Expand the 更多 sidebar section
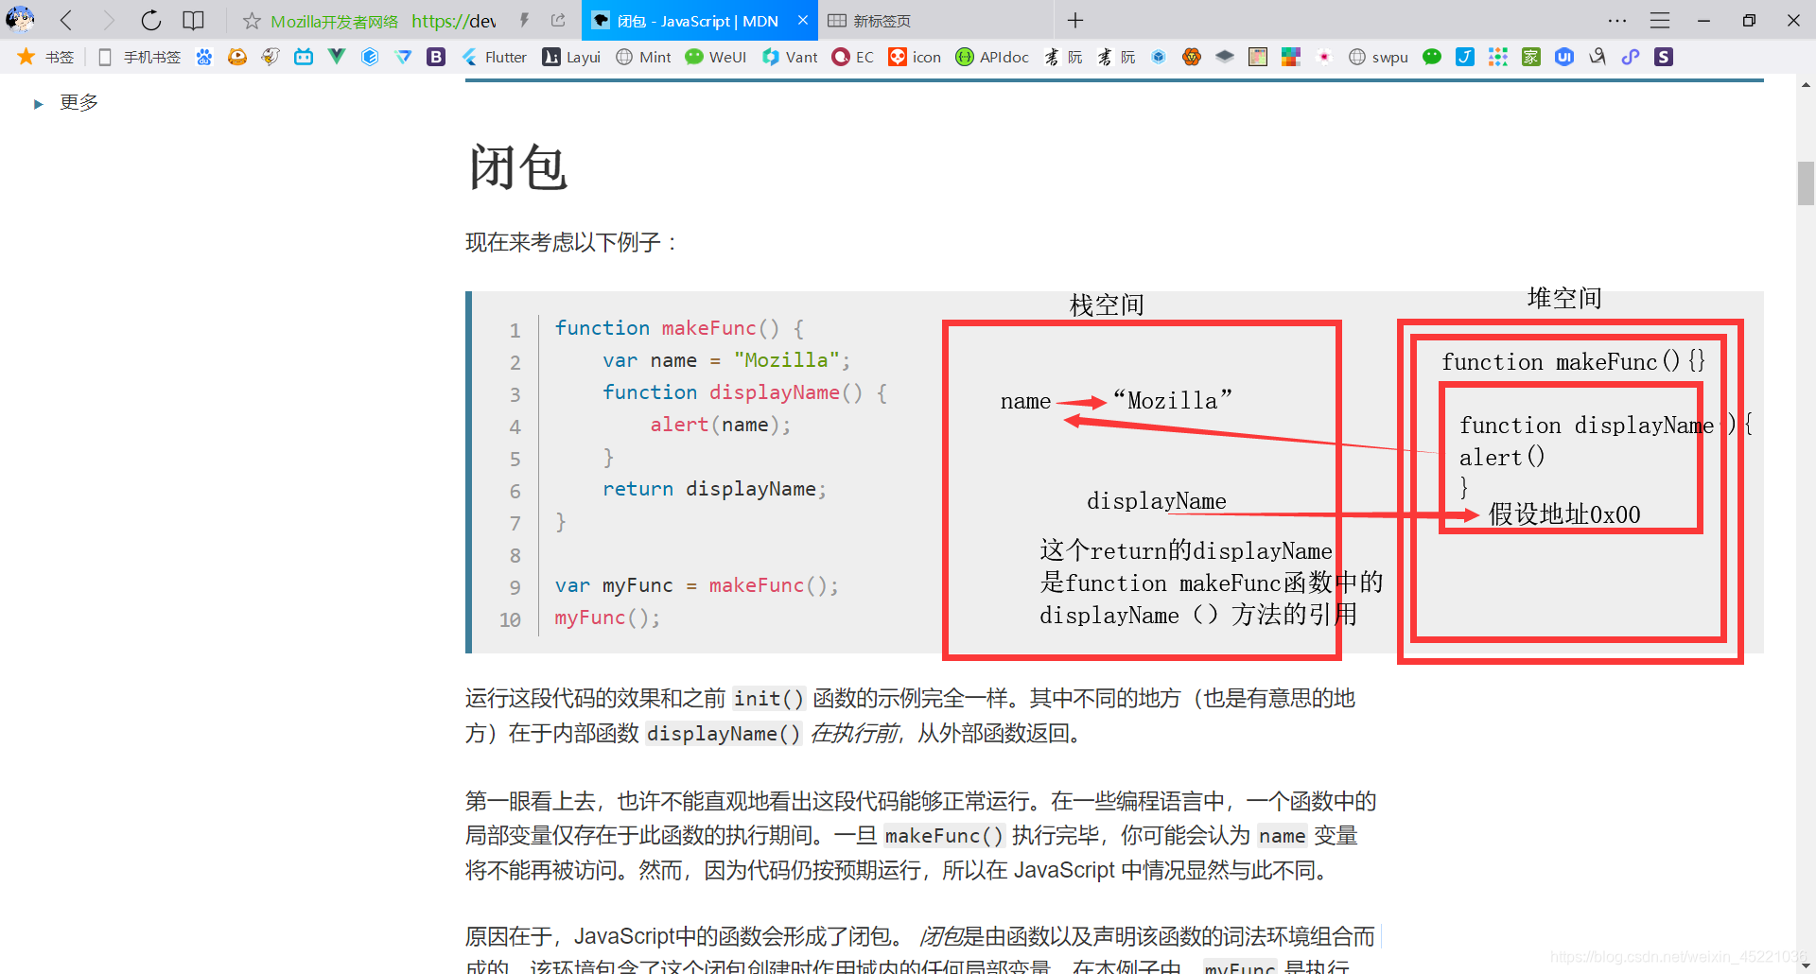Screen dimensions: 1816x974 66,102
